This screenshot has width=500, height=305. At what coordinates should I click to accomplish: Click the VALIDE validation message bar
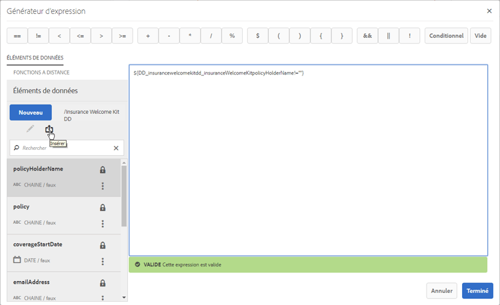[308, 264]
